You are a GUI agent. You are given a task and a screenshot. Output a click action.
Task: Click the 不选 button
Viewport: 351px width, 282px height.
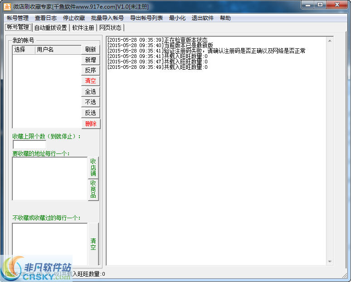pyautogui.click(x=90, y=102)
